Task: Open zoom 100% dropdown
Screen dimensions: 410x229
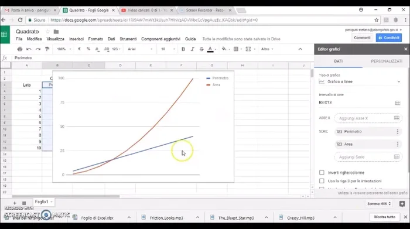Action: pos(64,49)
